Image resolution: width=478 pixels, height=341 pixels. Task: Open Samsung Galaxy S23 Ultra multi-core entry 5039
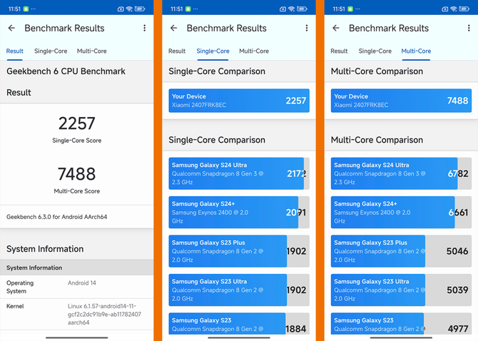click(x=401, y=290)
